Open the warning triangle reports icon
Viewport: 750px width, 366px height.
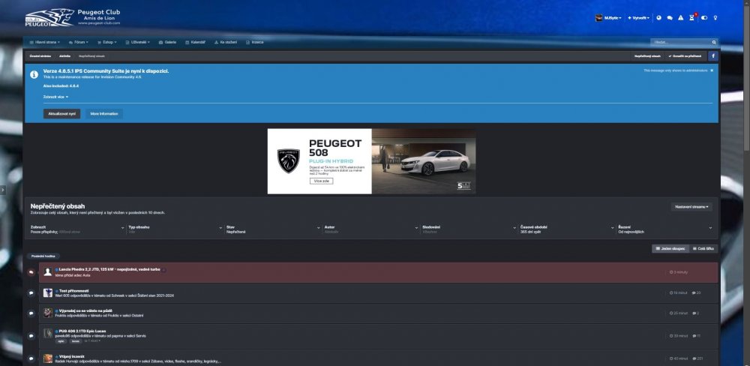(681, 18)
